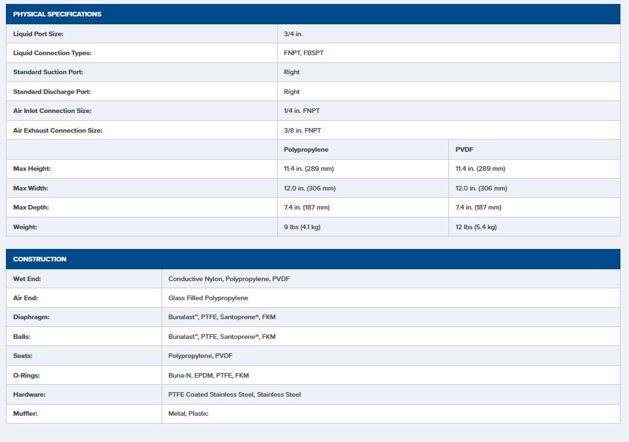
Task: Click the Max Depth value under Polypropylene
Action: pos(307,208)
